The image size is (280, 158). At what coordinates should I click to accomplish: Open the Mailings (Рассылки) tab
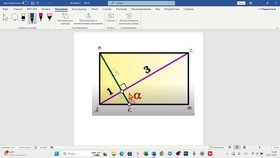click(x=122, y=9)
